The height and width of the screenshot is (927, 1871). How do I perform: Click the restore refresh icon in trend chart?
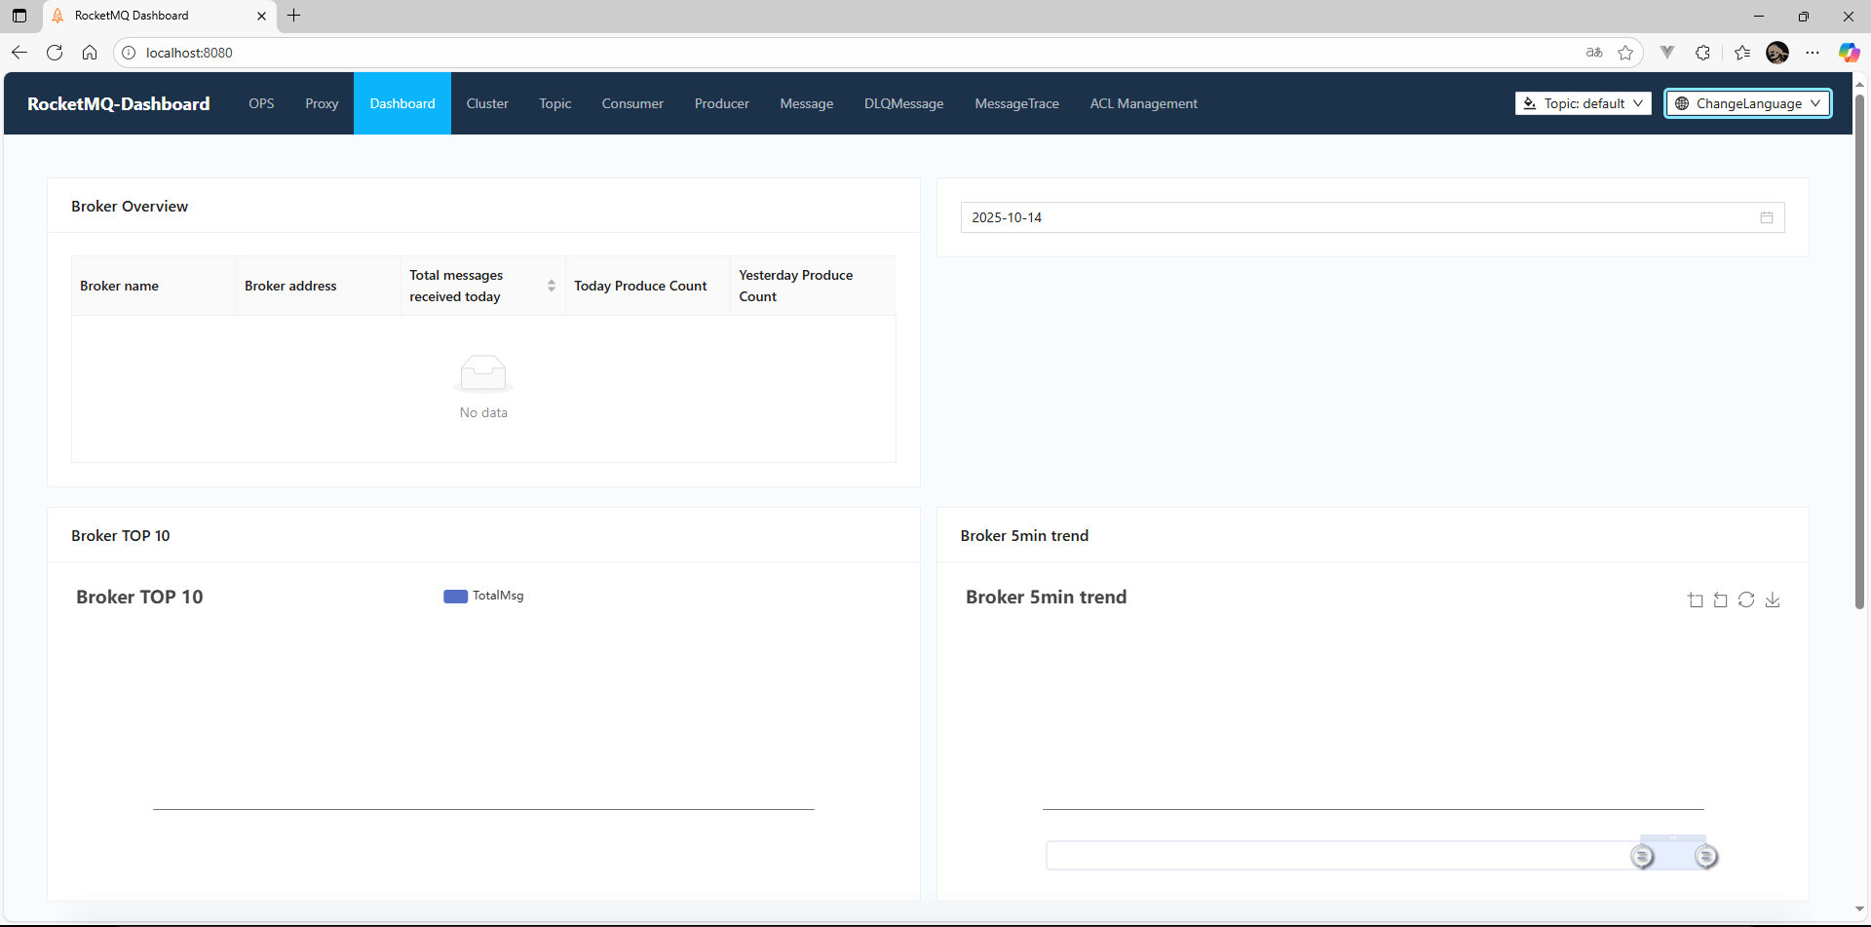1746,600
